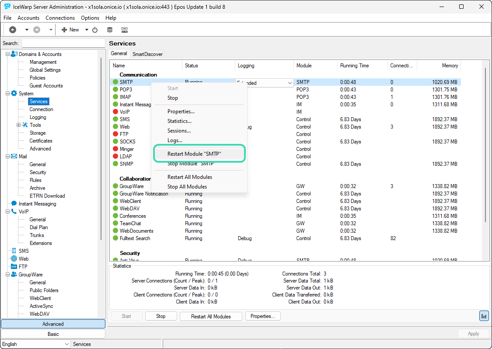Select the FTP icon in tree
The image size is (492, 349).
pos(14,266)
